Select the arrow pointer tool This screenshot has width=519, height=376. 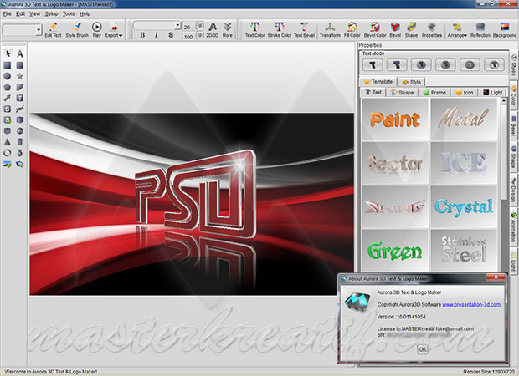pos(8,53)
